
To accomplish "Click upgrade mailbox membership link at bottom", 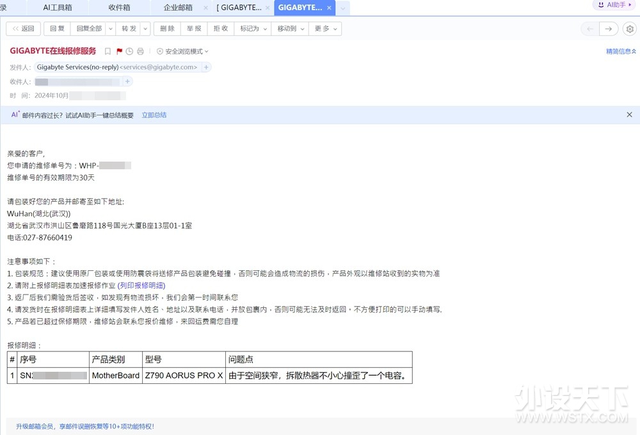I will (x=85, y=427).
